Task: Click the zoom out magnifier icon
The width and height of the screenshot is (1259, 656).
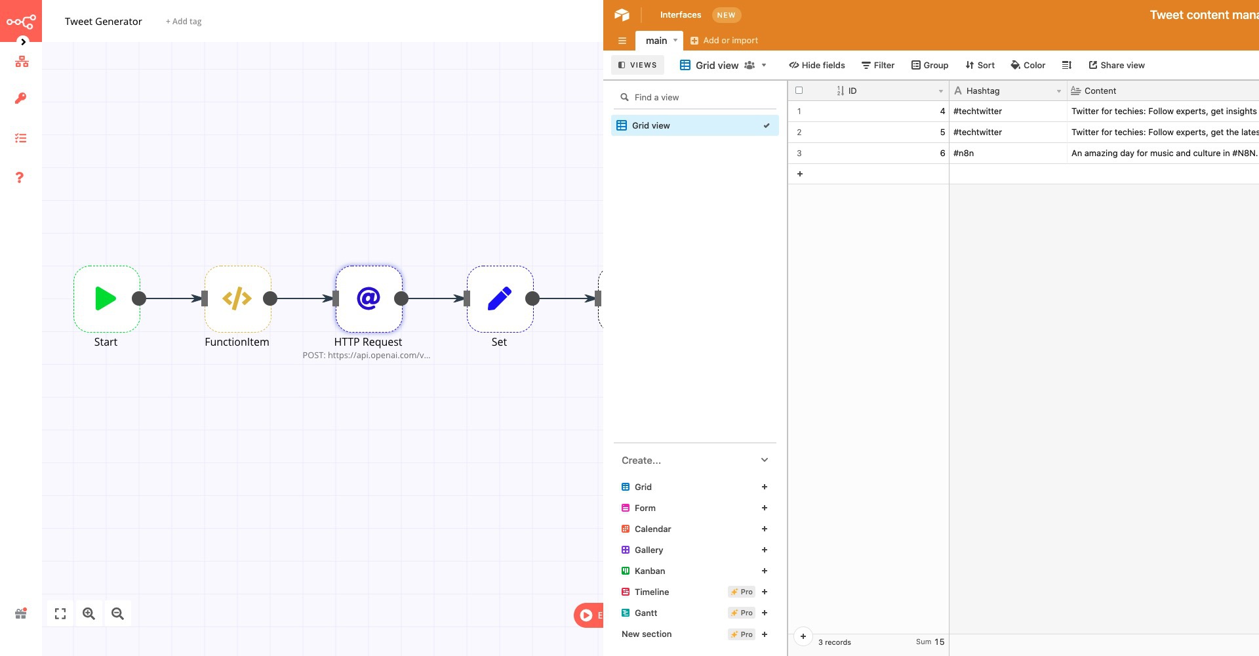Action: [117, 613]
